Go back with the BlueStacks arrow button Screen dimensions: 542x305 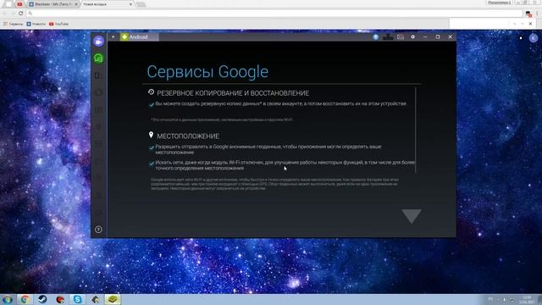113,36
